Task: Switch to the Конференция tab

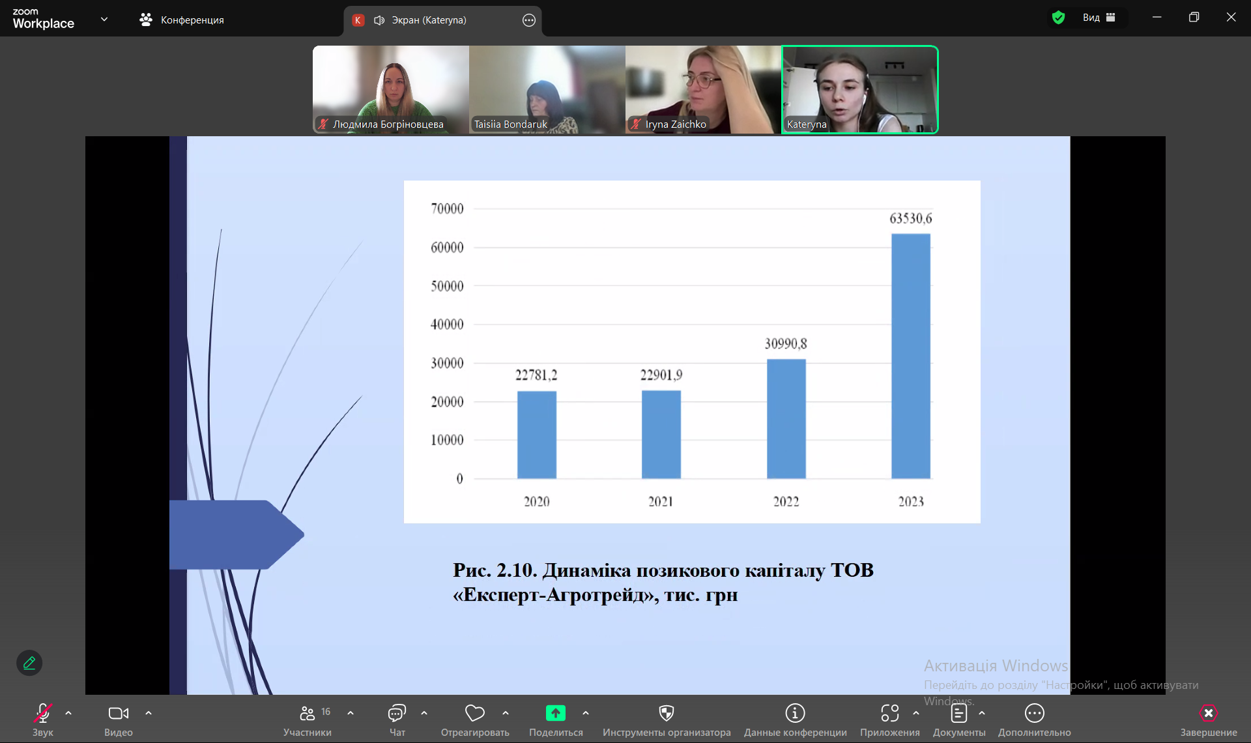Action: (182, 20)
